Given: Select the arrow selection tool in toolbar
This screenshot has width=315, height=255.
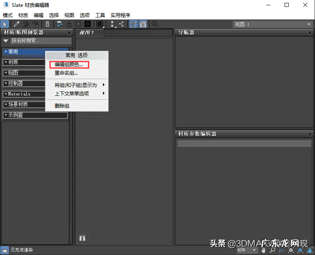Looking at the screenshot, I should pyautogui.click(x=5, y=24).
